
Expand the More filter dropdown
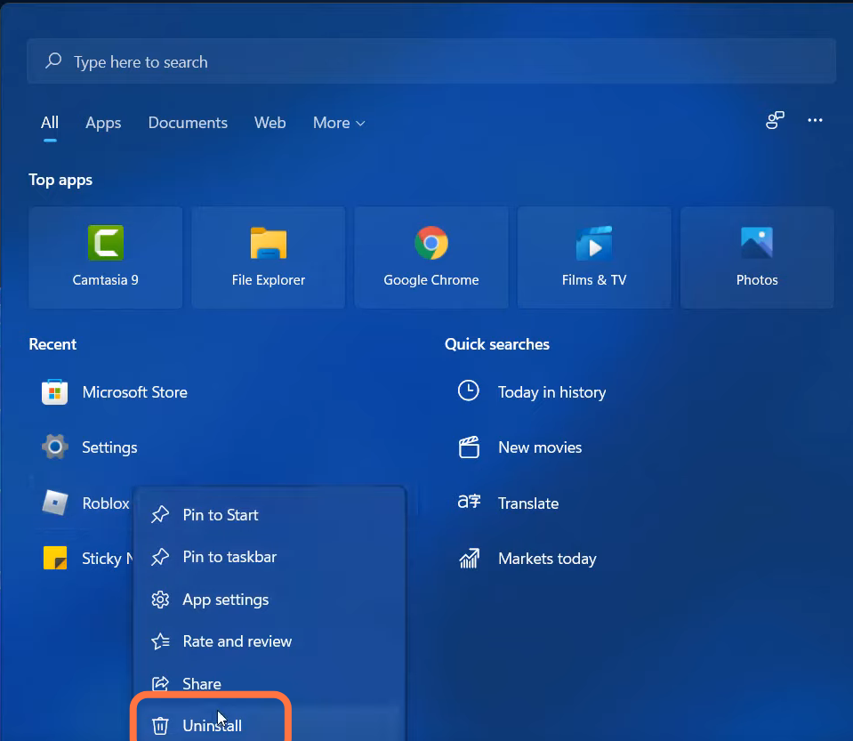pos(338,123)
